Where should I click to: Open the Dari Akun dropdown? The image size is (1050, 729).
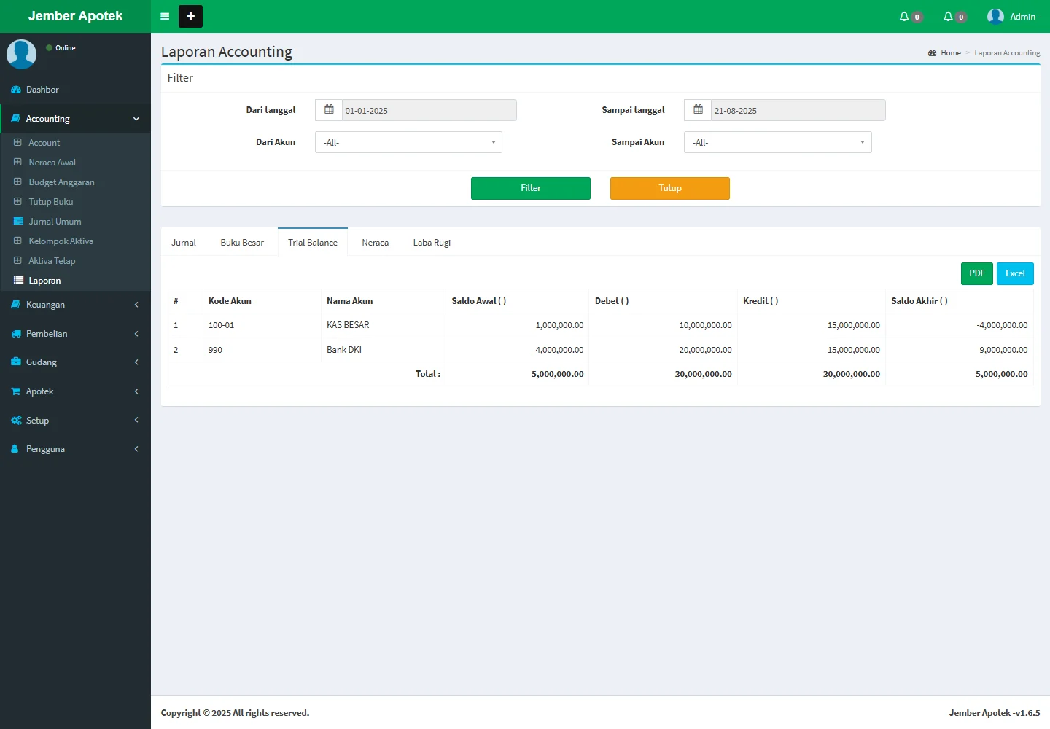pos(408,142)
